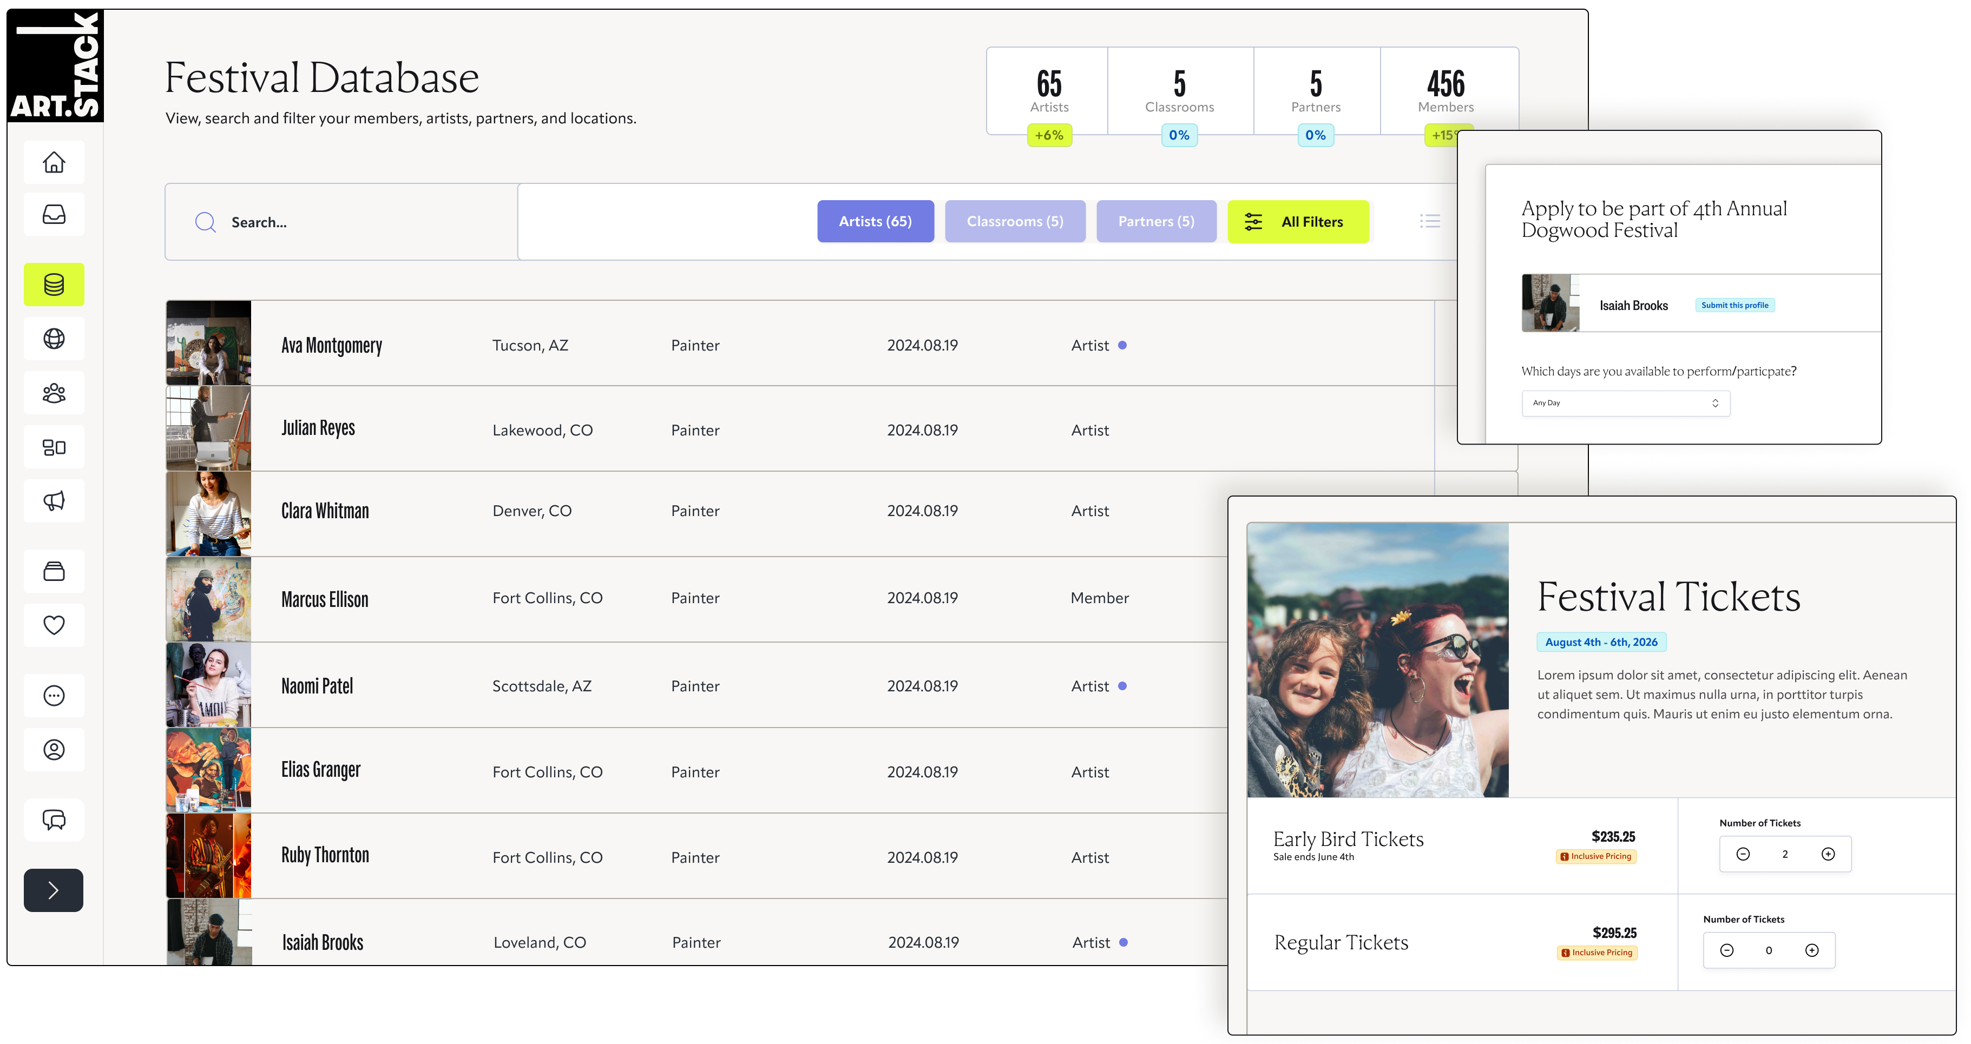Select the Elias Granger name
This screenshot has height=1044, width=1971.
[320, 770]
